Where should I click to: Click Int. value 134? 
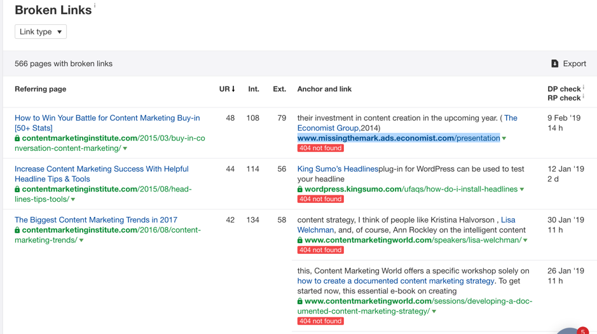[253, 220]
